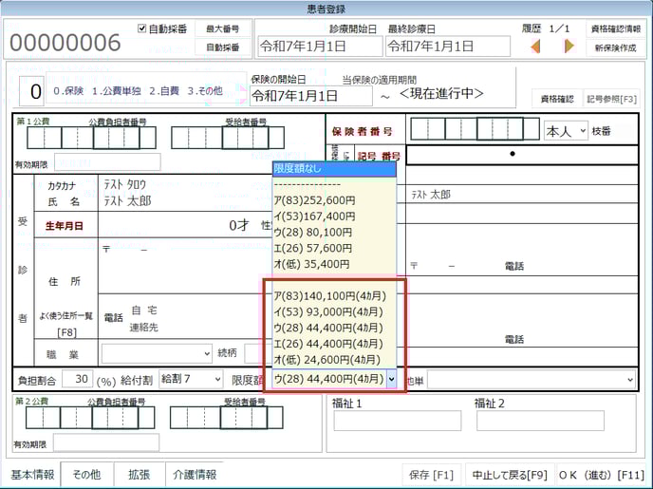Go to next history record with right arrow
The width and height of the screenshot is (653, 489).
pos(569,47)
